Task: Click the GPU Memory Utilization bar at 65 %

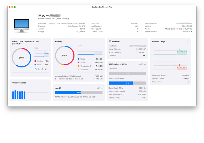Action: [127, 83]
